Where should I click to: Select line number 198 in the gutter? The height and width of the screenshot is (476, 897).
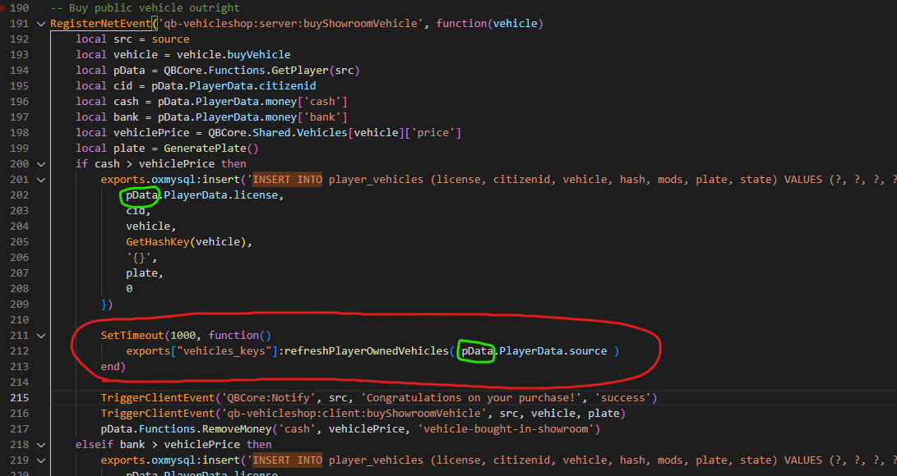(x=19, y=133)
